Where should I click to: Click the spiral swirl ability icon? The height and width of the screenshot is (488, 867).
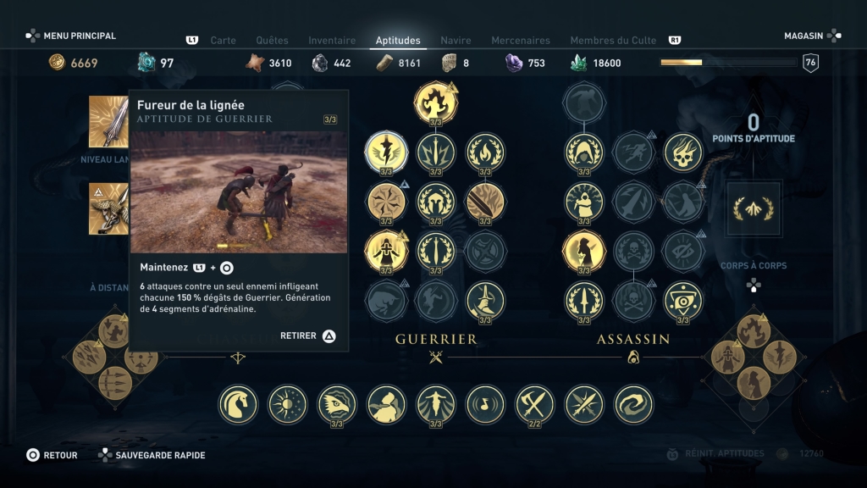click(633, 404)
